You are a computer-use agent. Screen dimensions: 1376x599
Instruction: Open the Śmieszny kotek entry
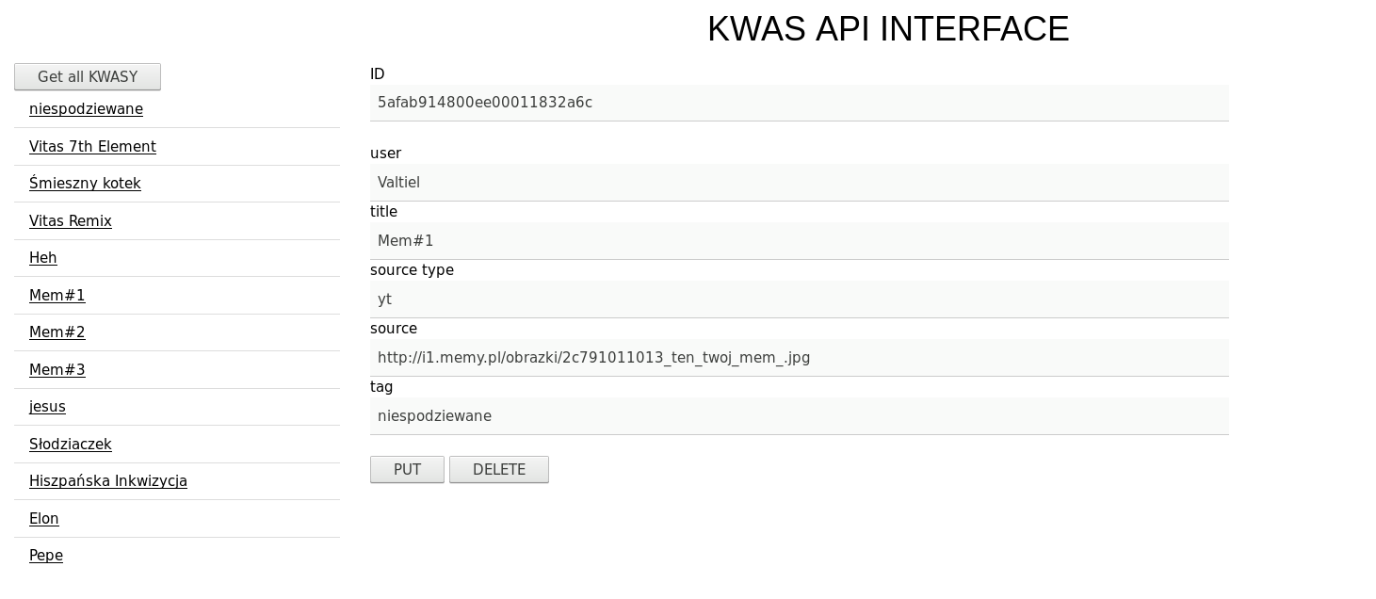[x=85, y=184]
